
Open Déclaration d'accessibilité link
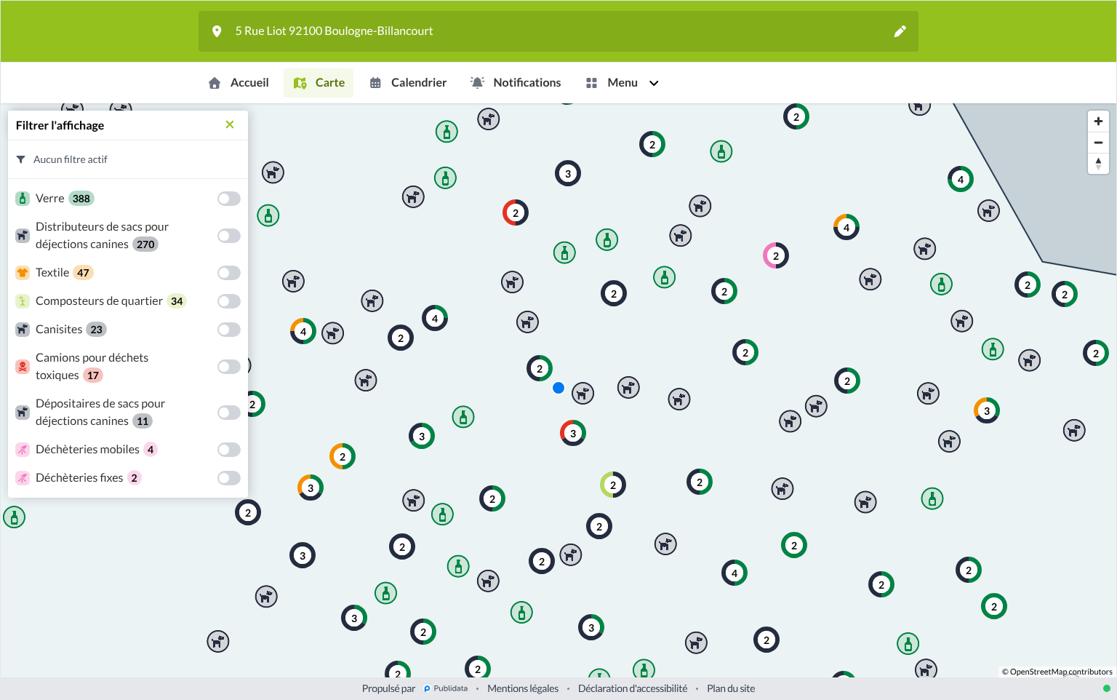[x=633, y=688]
